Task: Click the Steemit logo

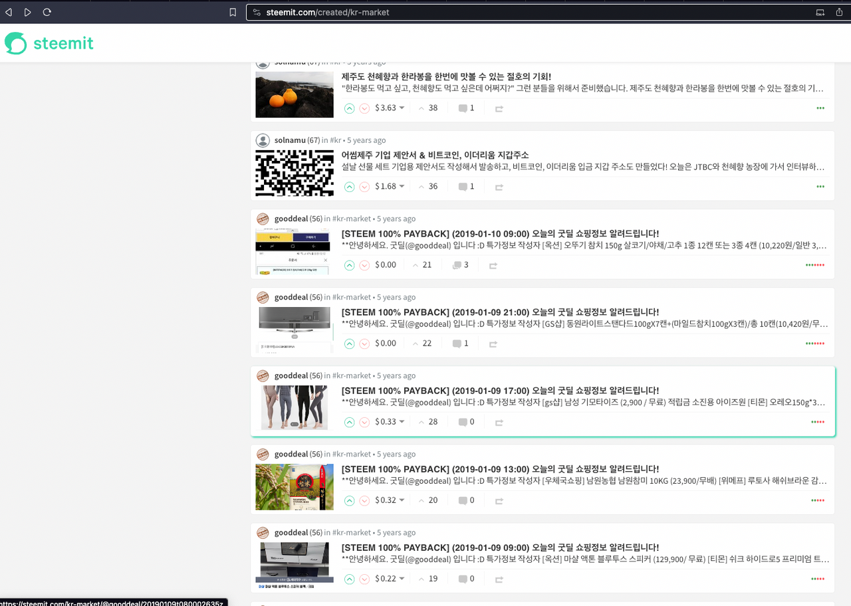Action: coord(49,43)
